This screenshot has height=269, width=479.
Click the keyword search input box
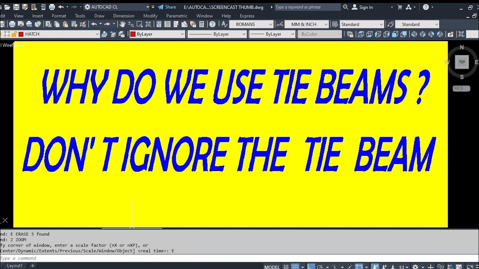308,7
